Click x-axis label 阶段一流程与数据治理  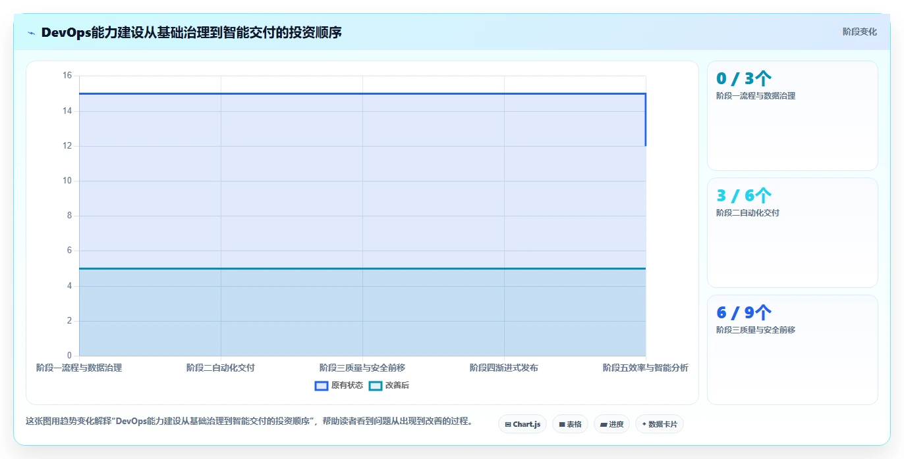(x=79, y=368)
